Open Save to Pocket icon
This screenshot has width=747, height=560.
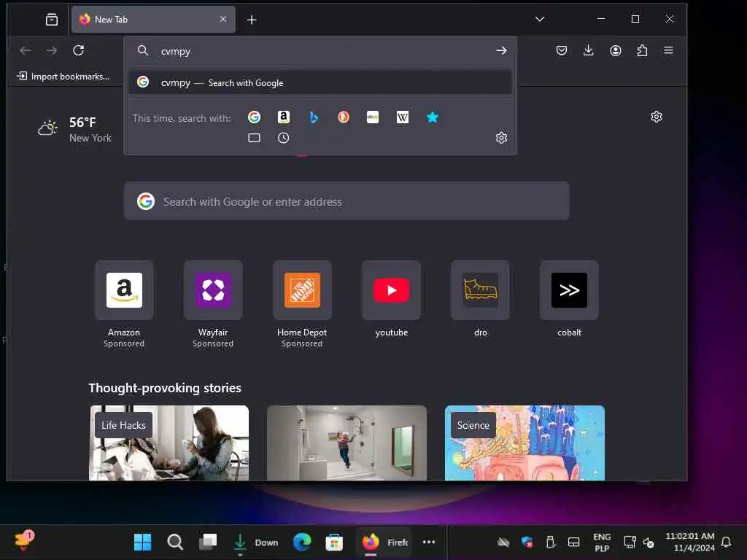point(562,50)
